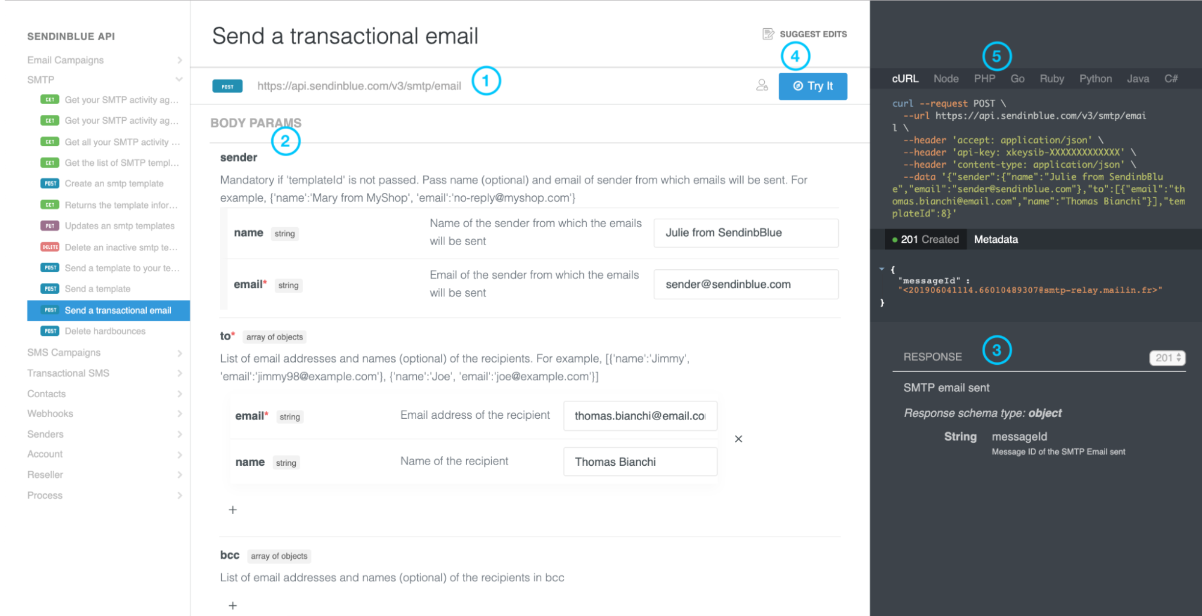Expand the Email Campaigns section

[179, 60]
